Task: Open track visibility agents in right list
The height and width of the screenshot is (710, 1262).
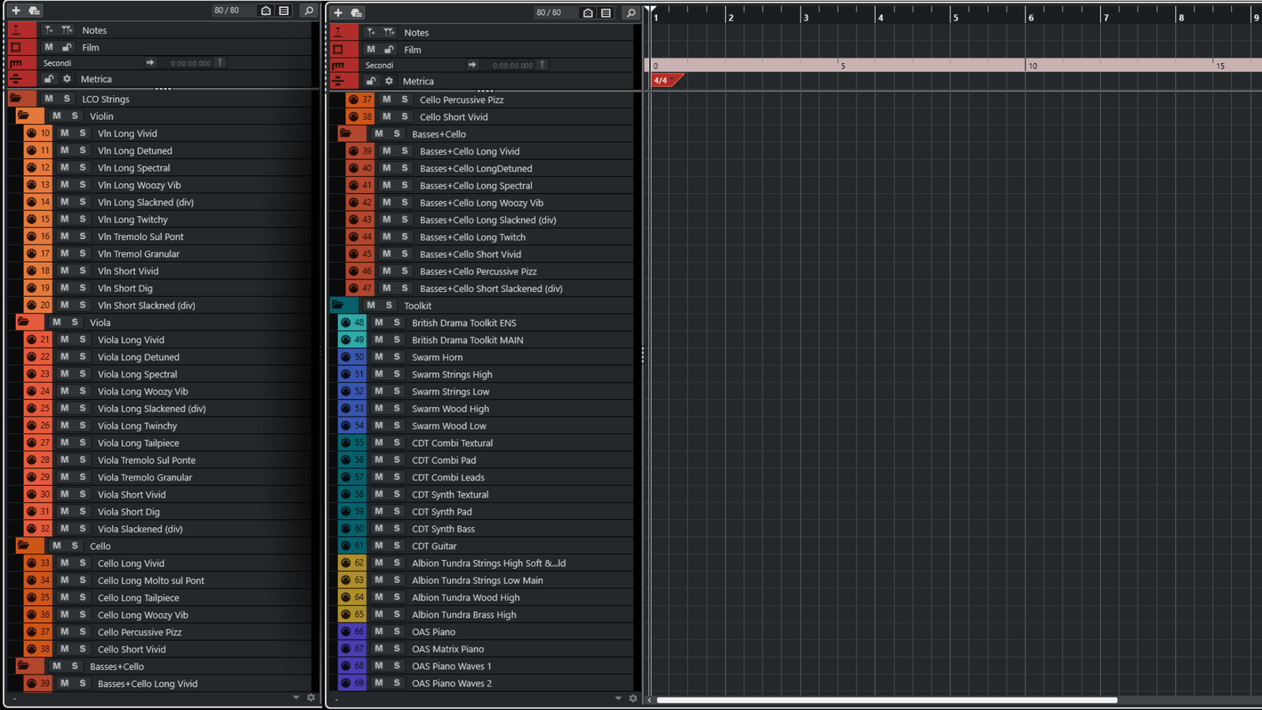Action: tap(588, 13)
